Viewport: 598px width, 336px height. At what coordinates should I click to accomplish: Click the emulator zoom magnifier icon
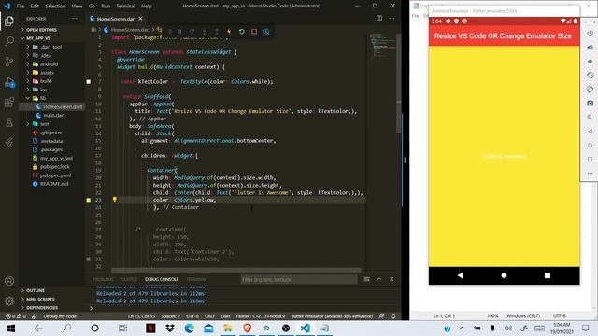[x=590, y=117]
